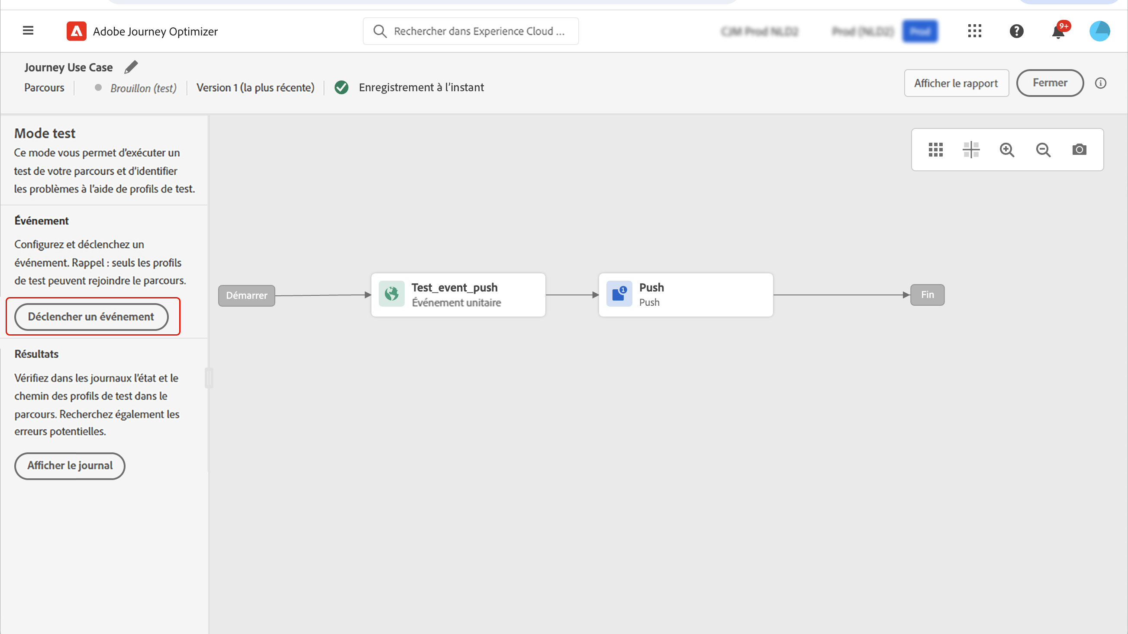Open Afficher le rapport
The image size is (1128, 634).
[x=956, y=83]
